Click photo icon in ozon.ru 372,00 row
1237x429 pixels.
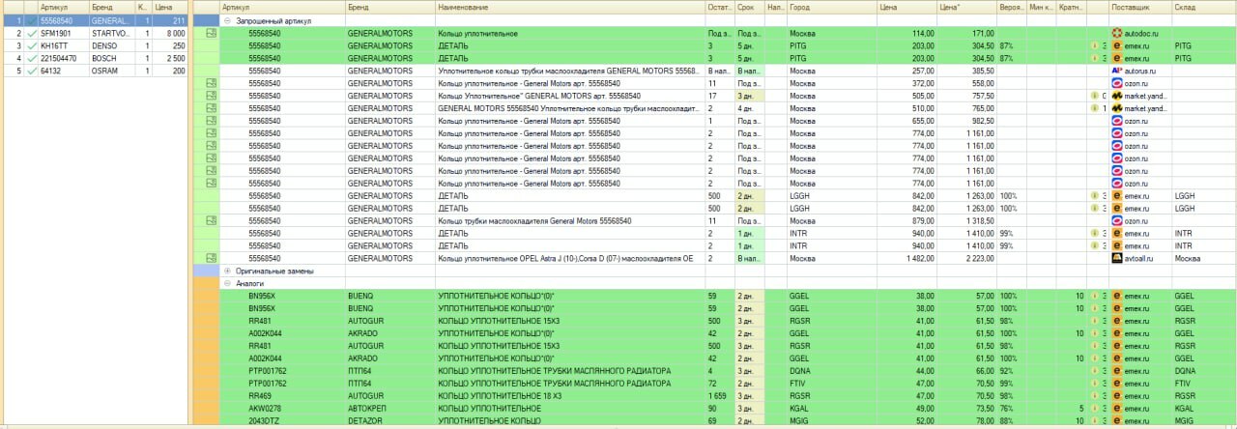click(211, 83)
